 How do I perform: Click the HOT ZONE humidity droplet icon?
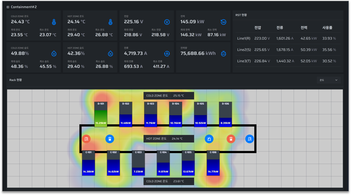pyautogui.click(x=110, y=53)
